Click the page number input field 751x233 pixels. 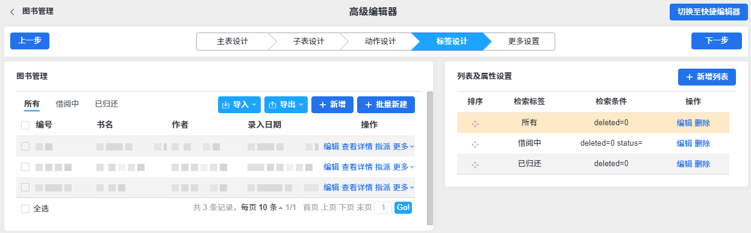coord(383,208)
